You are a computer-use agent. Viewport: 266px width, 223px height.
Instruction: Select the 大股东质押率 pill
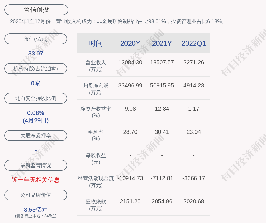click(x=36, y=136)
